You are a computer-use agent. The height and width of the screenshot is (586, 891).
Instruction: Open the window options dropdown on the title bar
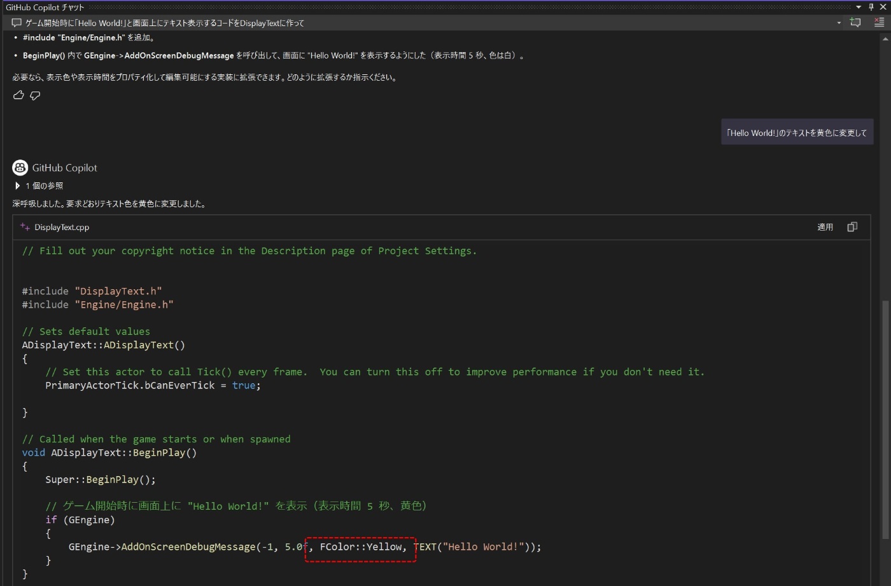[859, 7]
